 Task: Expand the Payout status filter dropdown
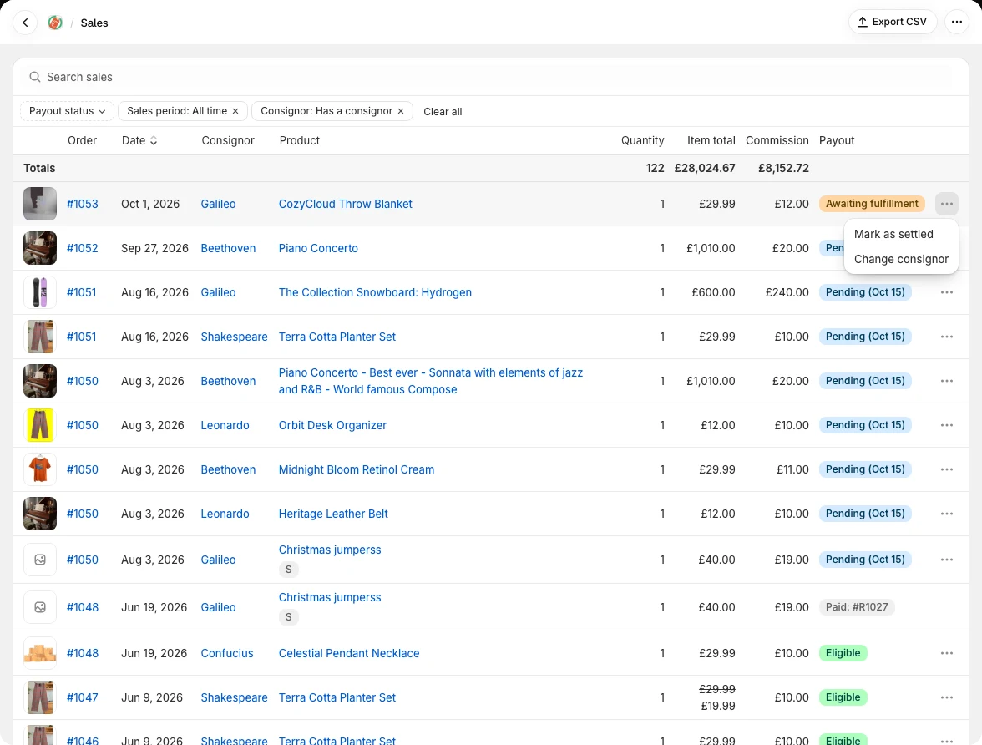pos(67,111)
